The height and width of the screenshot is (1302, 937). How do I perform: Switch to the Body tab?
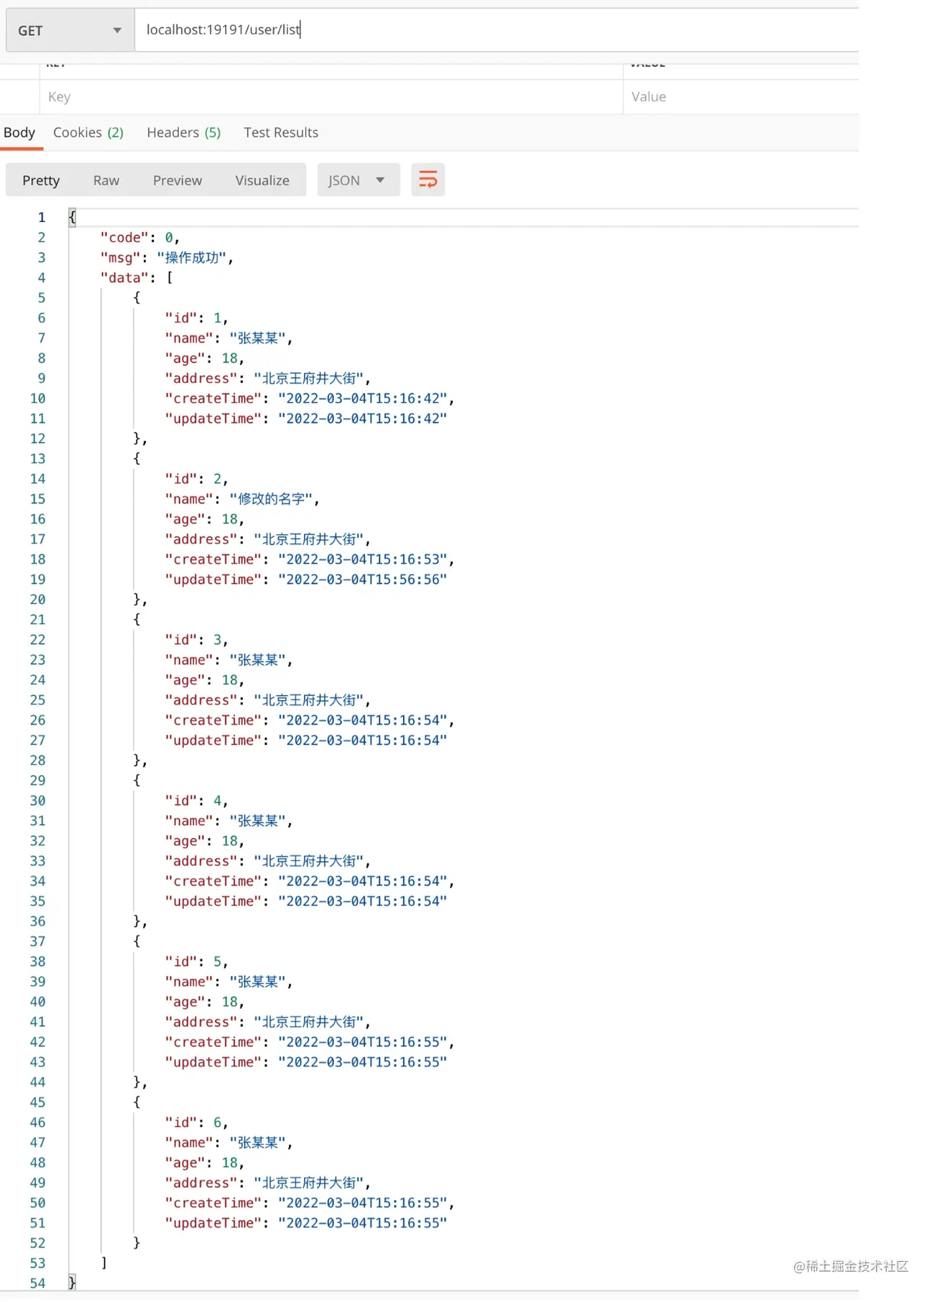[19, 132]
